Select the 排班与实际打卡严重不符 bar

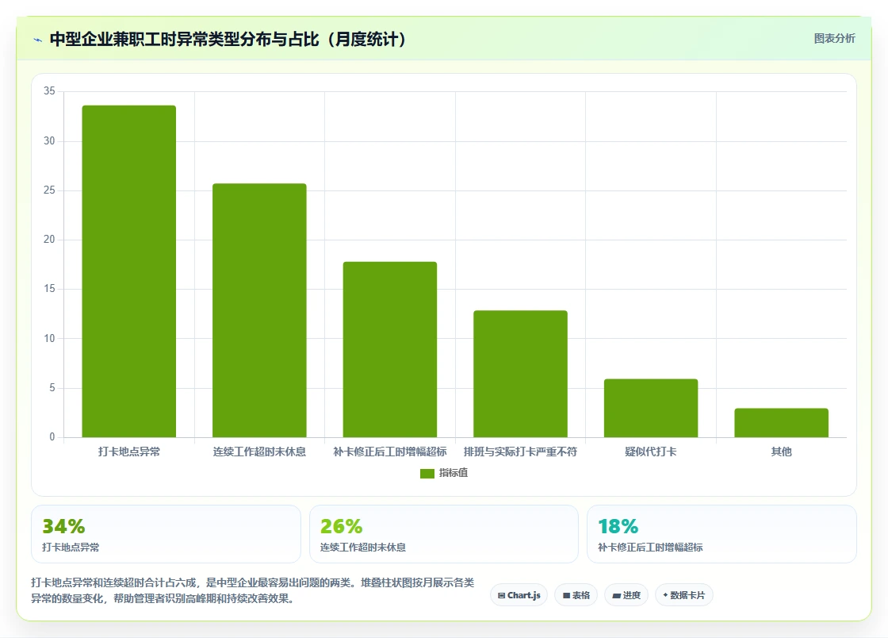520,374
